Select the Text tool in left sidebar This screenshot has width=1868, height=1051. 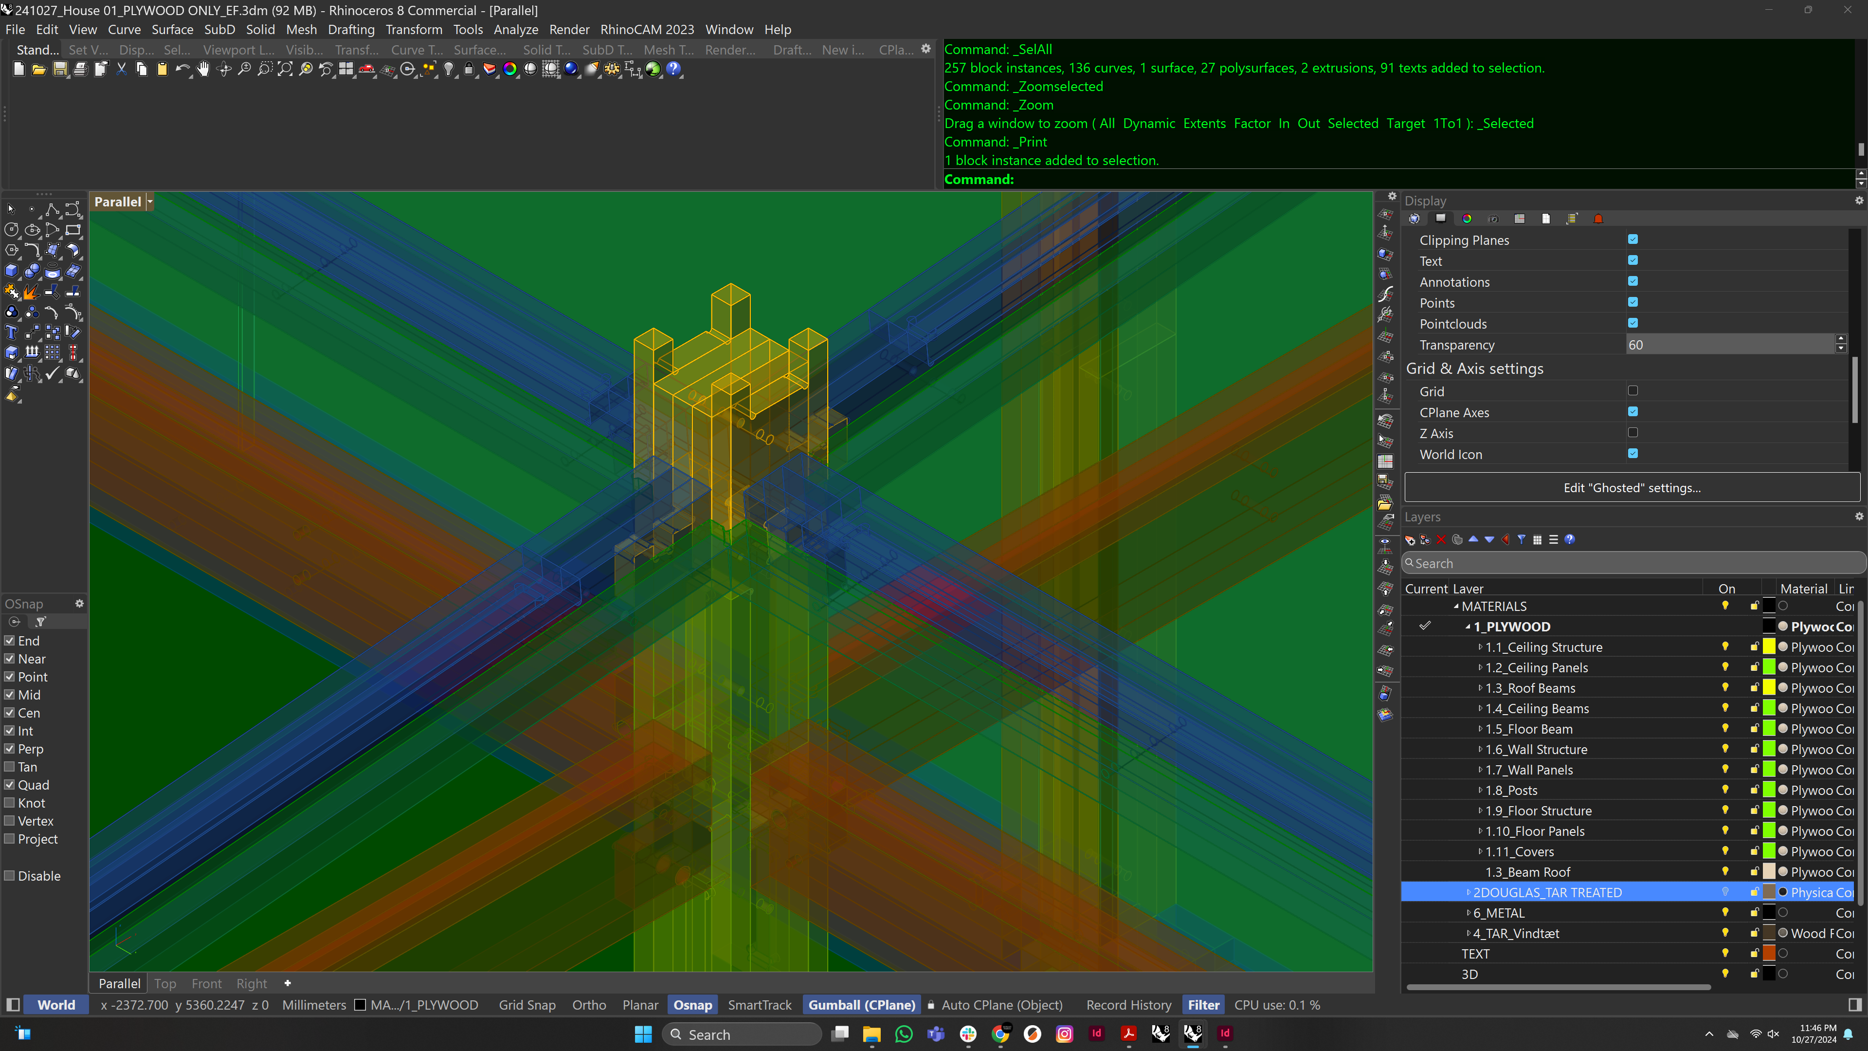point(12,333)
